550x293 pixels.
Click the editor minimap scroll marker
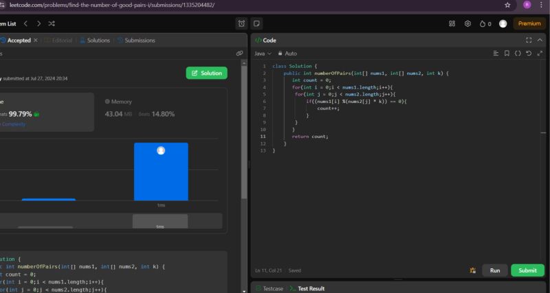543,132
